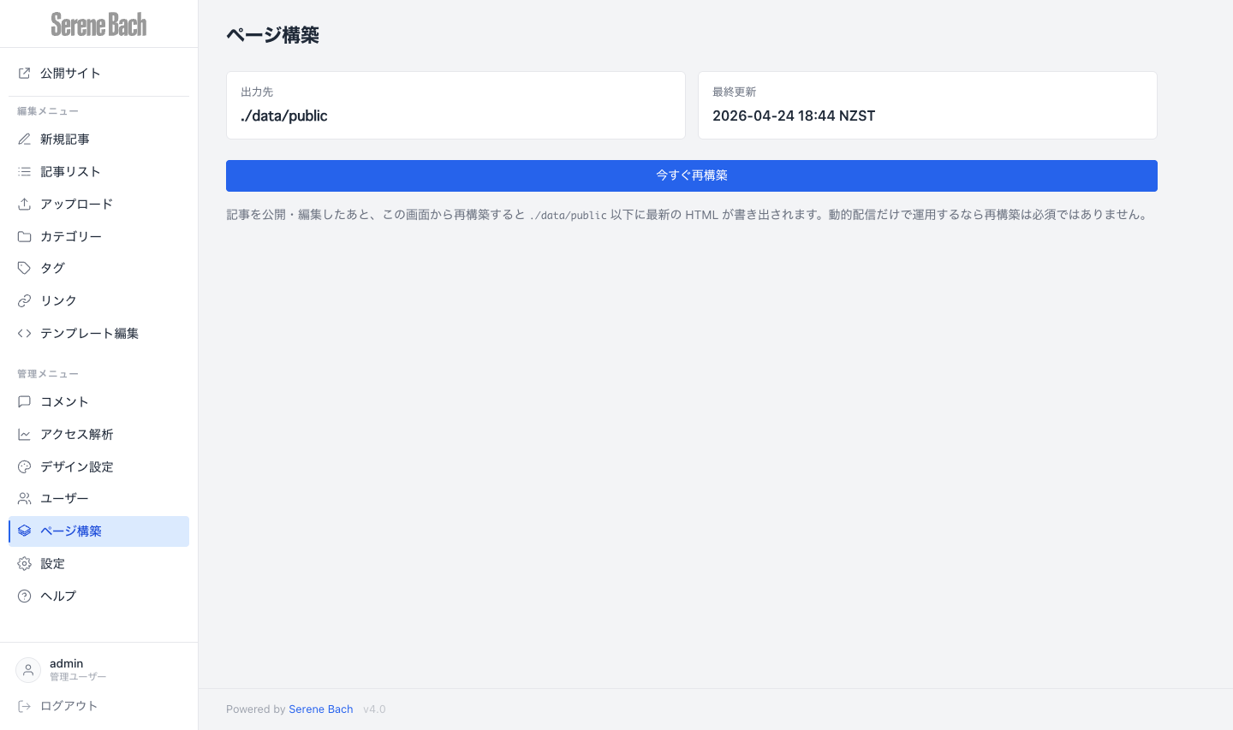
Task: Click the pencil icon for 新規記事
Action: tap(24, 139)
